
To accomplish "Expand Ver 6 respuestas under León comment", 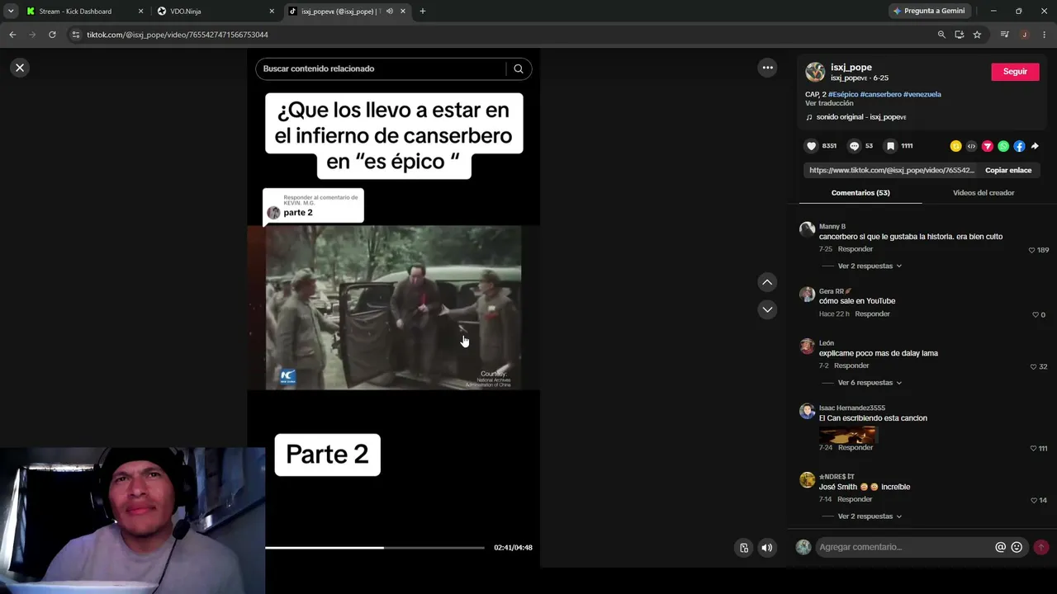I will pyautogui.click(x=870, y=383).
